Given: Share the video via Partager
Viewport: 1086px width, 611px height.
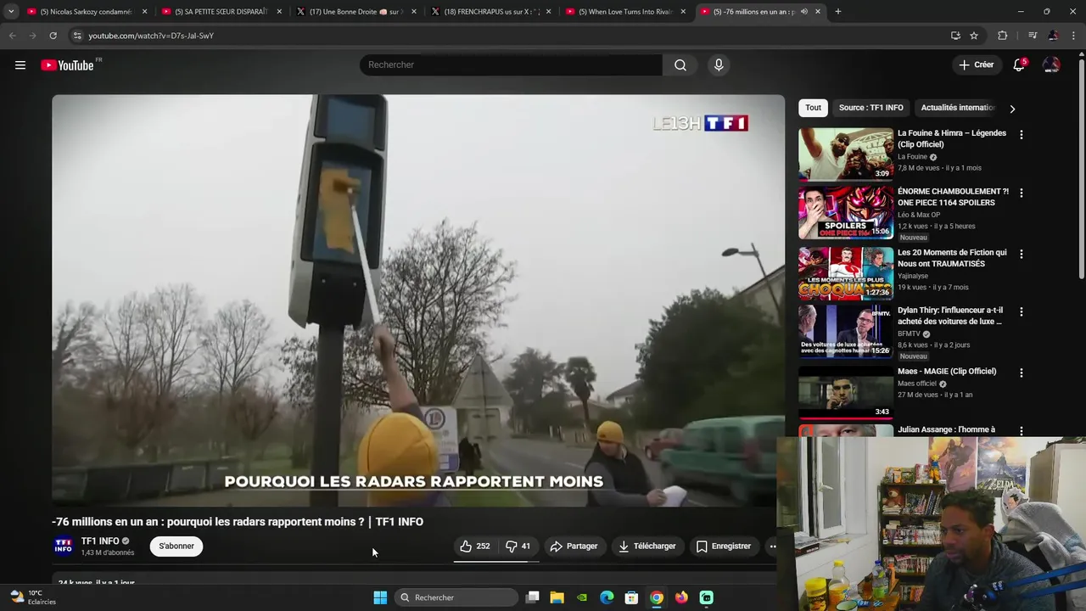Looking at the screenshot, I should 574,547.
